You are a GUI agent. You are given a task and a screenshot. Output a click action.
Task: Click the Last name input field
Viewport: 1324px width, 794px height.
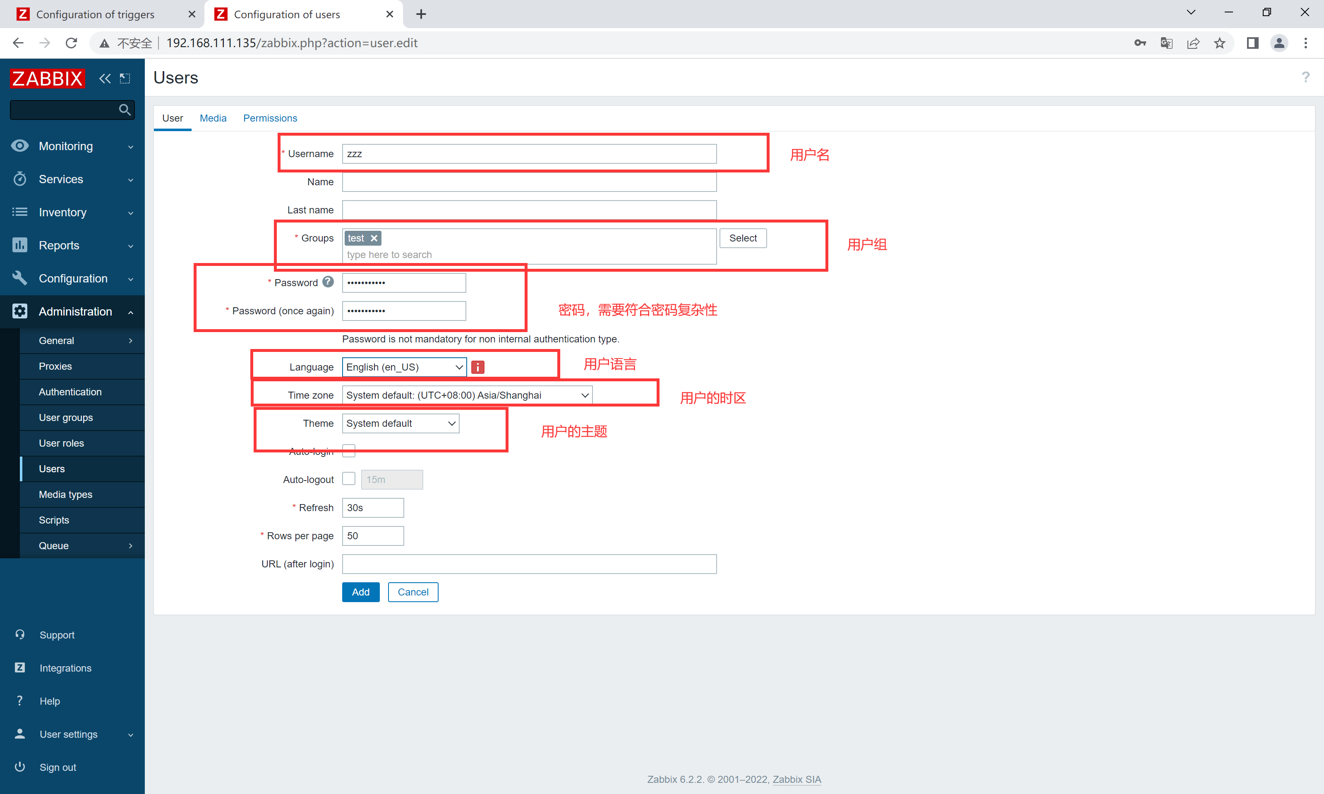529,210
